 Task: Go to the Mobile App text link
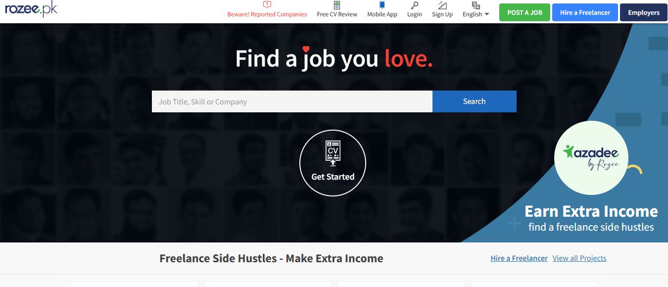pyautogui.click(x=382, y=14)
